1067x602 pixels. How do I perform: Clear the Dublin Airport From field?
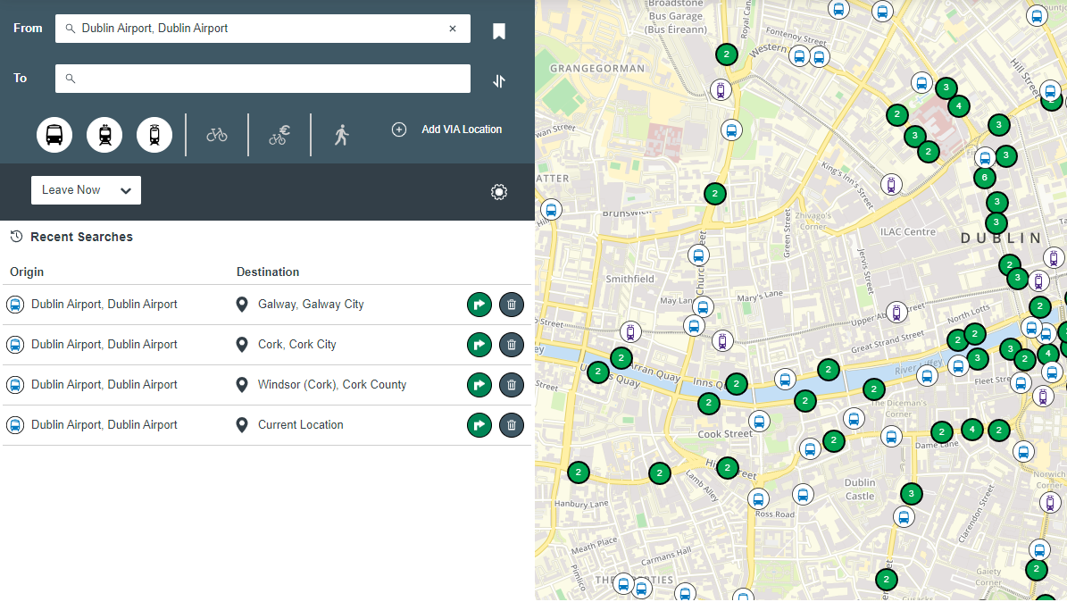coord(453,29)
